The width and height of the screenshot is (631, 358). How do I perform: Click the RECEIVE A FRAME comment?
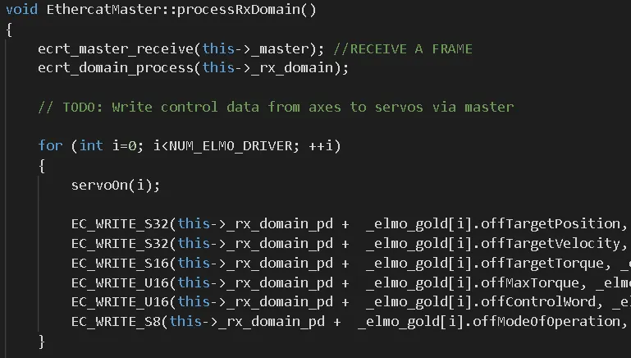click(x=403, y=48)
